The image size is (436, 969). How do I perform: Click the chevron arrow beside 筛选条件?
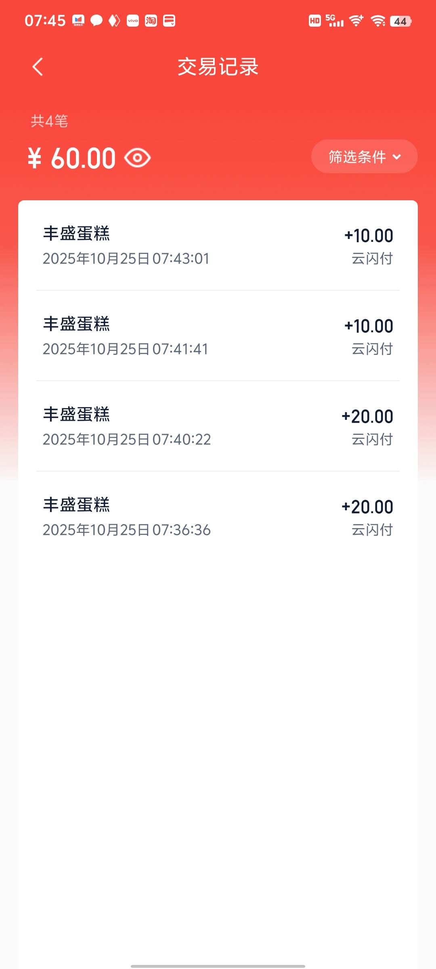[x=397, y=157]
